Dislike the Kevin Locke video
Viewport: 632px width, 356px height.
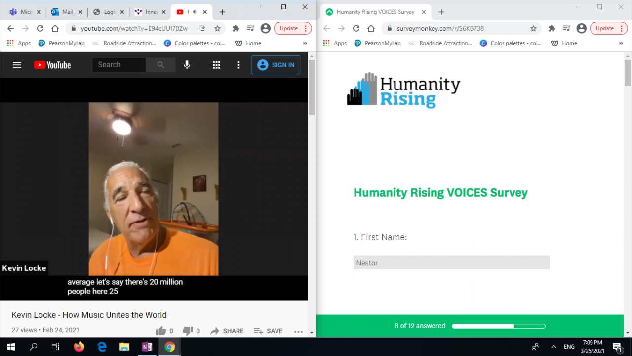188,331
